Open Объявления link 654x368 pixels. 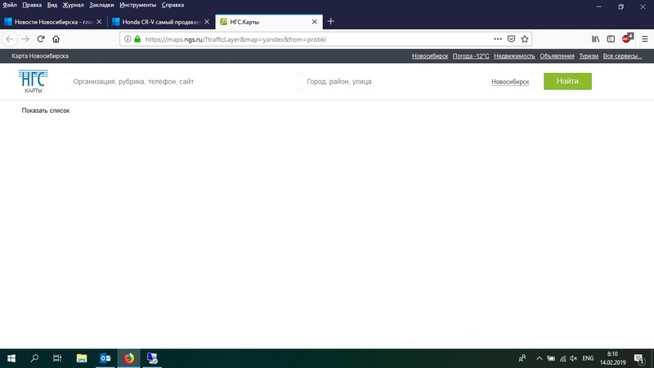point(557,56)
